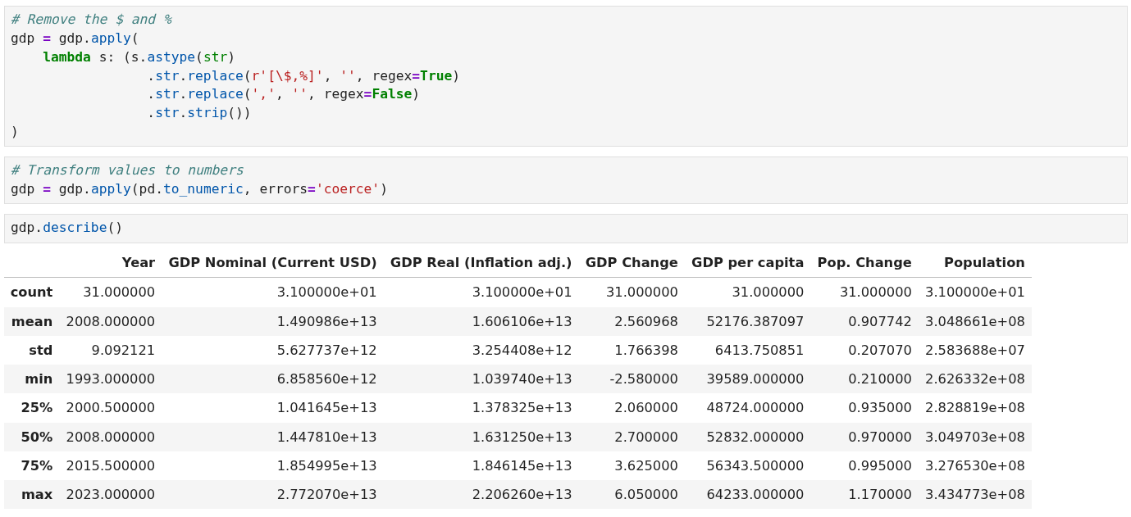Click the mean GDP Nominal value 1.490986e+13

326,321
